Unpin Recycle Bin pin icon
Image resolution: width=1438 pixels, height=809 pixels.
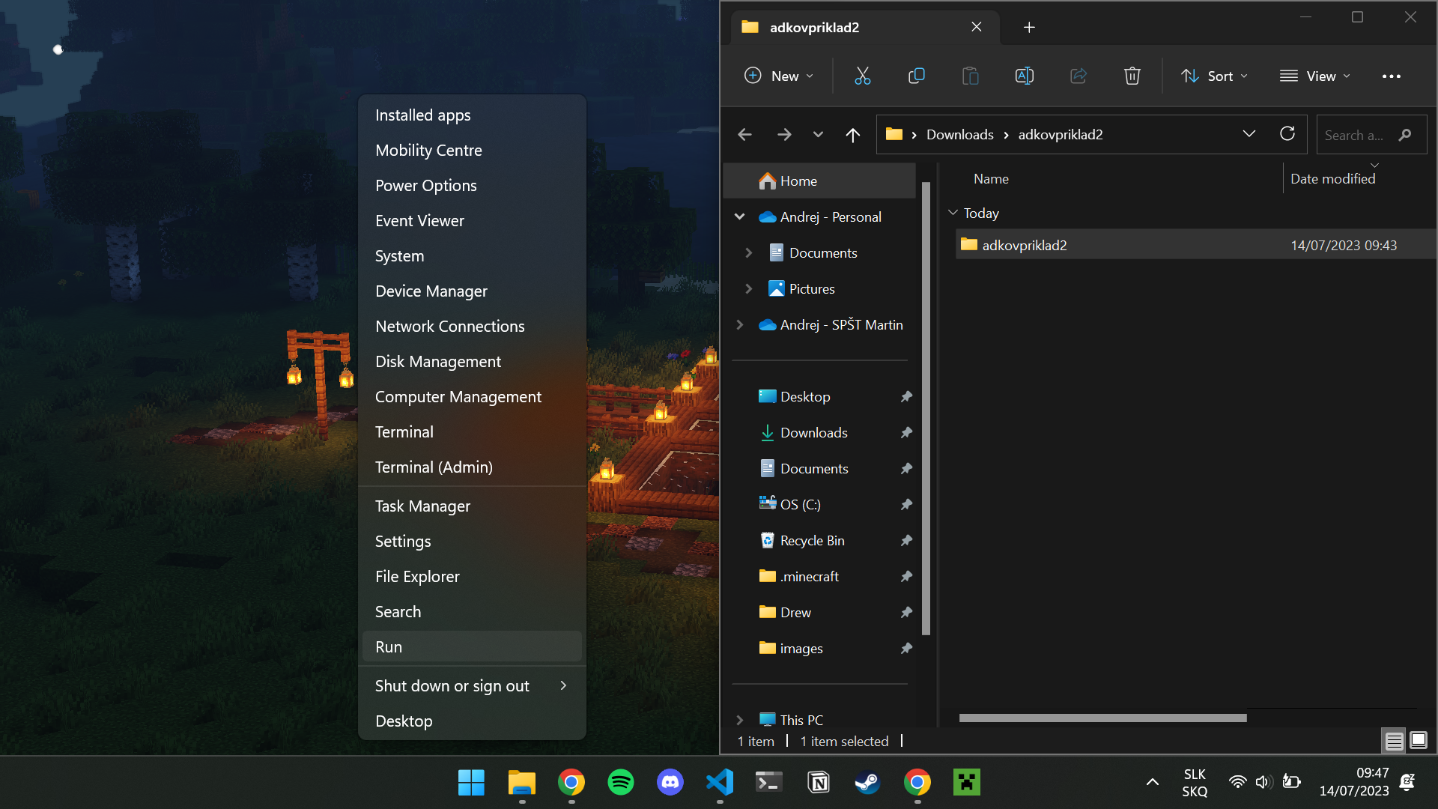906,540
